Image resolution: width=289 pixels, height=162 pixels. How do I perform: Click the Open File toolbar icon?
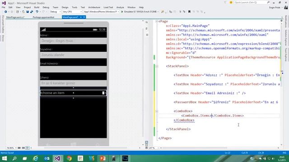tap(23, 12)
